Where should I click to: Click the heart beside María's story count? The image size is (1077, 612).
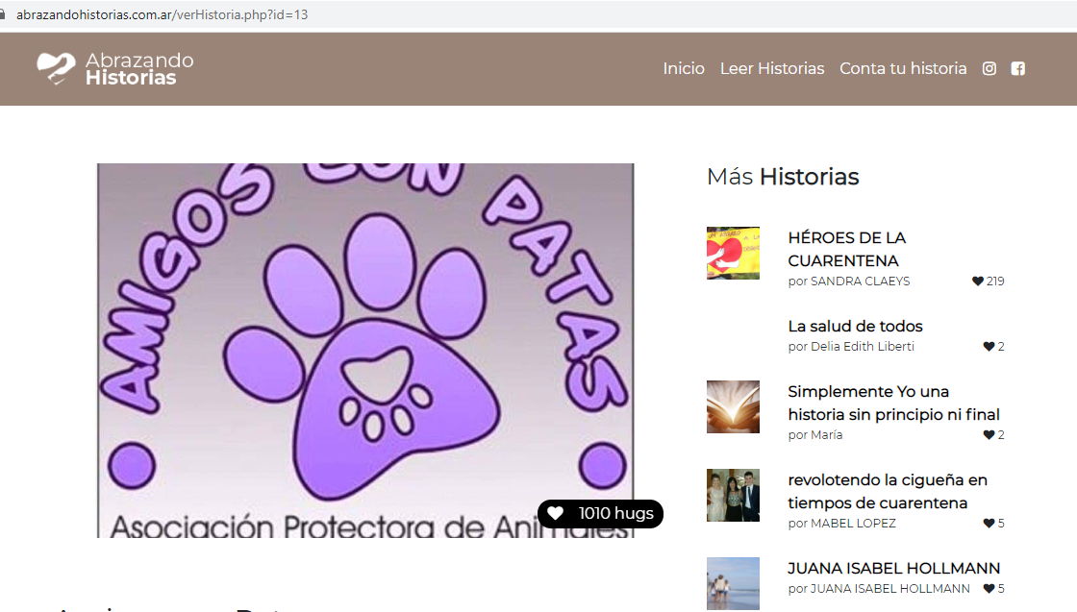point(988,434)
